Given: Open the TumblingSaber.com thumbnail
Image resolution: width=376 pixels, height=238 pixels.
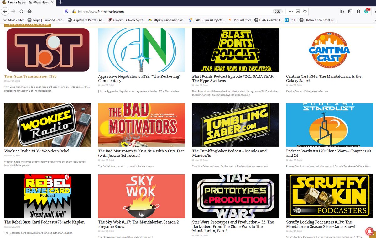Looking at the screenshot, I should [236, 125].
